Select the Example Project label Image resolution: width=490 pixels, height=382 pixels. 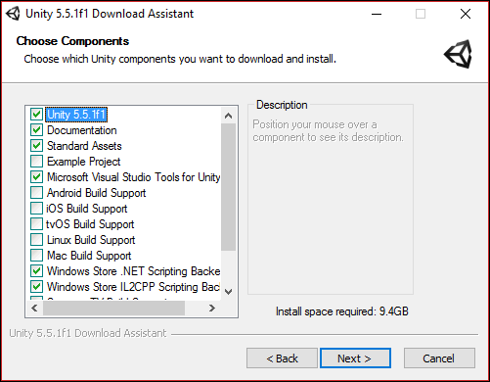pyautogui.click(x=84, y=162)
